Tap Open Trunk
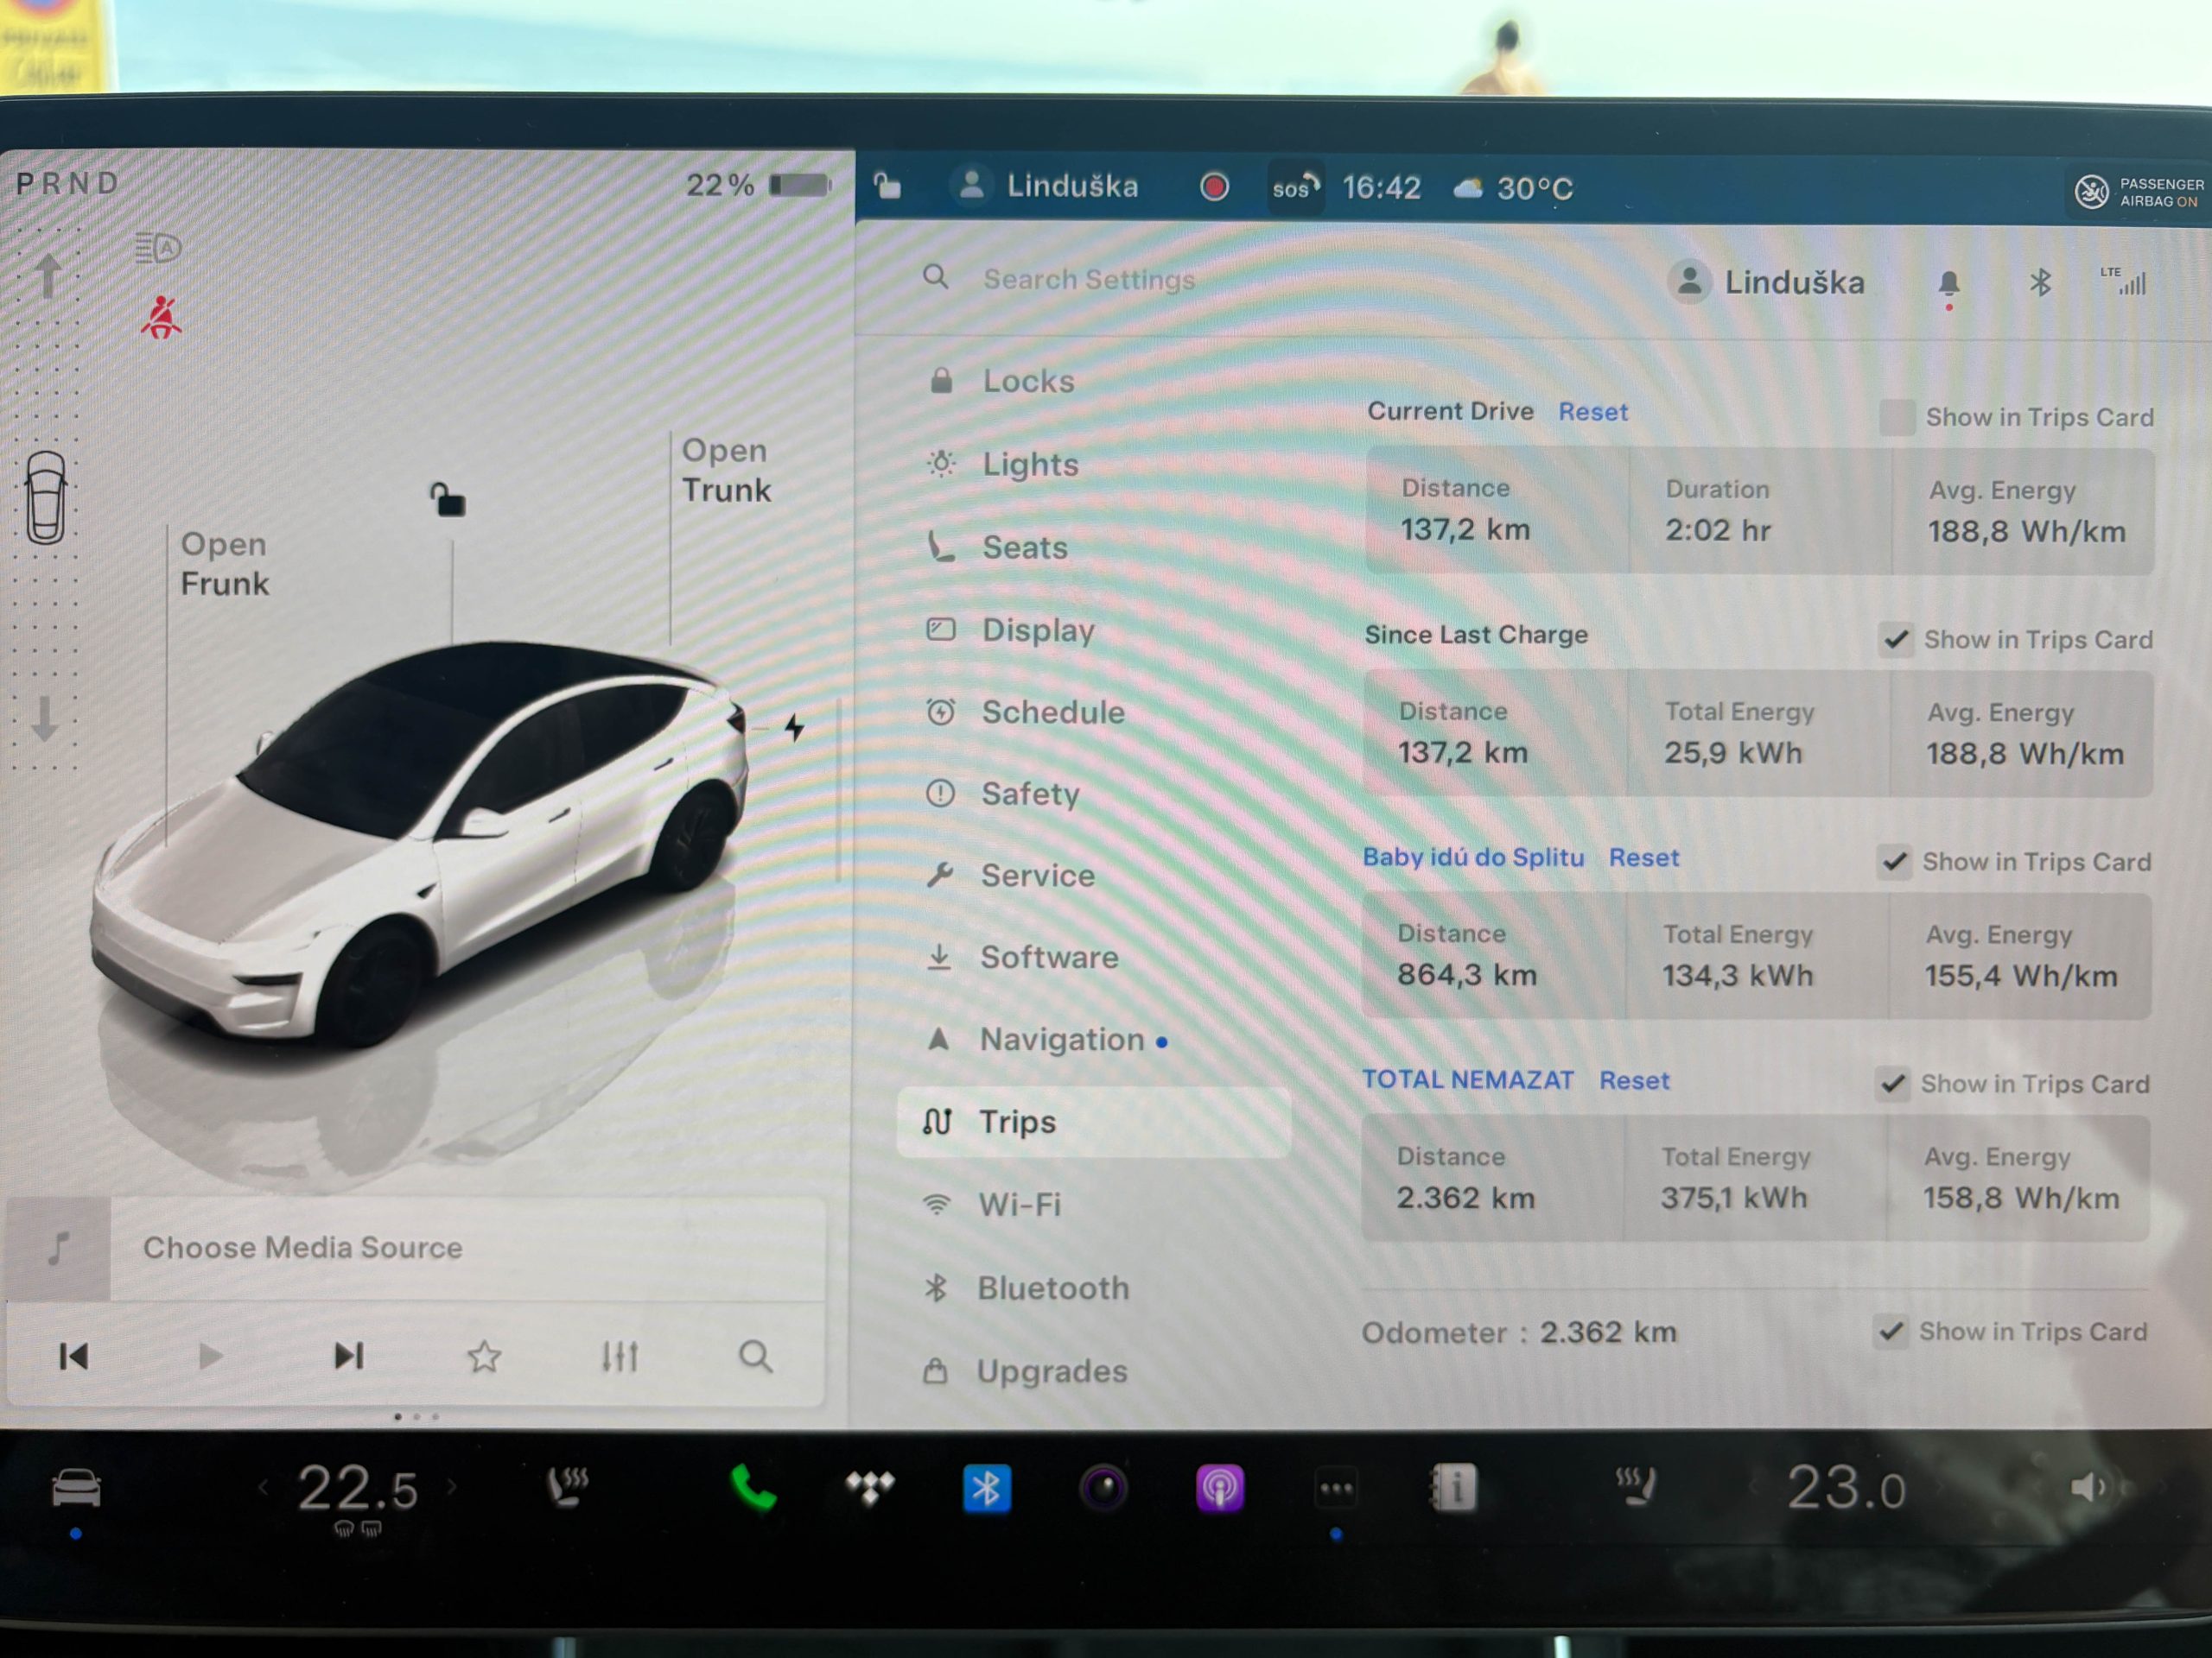Screen dimensions: 2212x1658 tap(726, 470)
